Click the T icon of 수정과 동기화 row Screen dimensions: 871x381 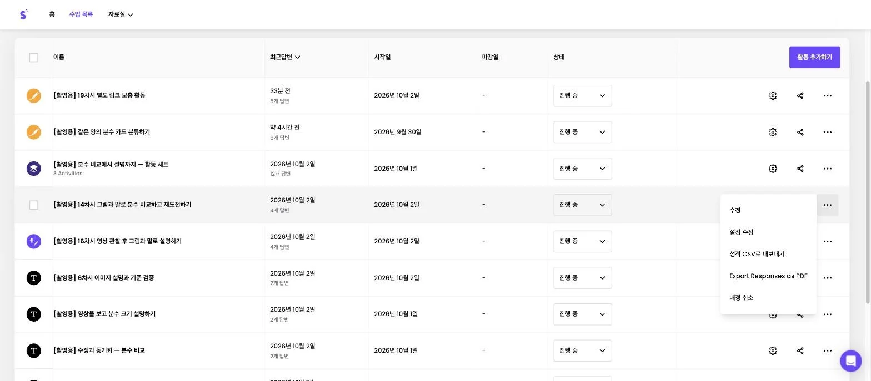(34, 351)
